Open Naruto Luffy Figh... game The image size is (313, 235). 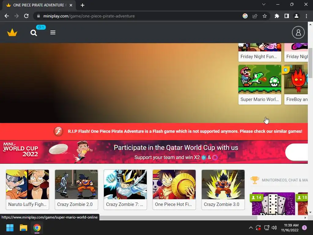coord(27,190)
